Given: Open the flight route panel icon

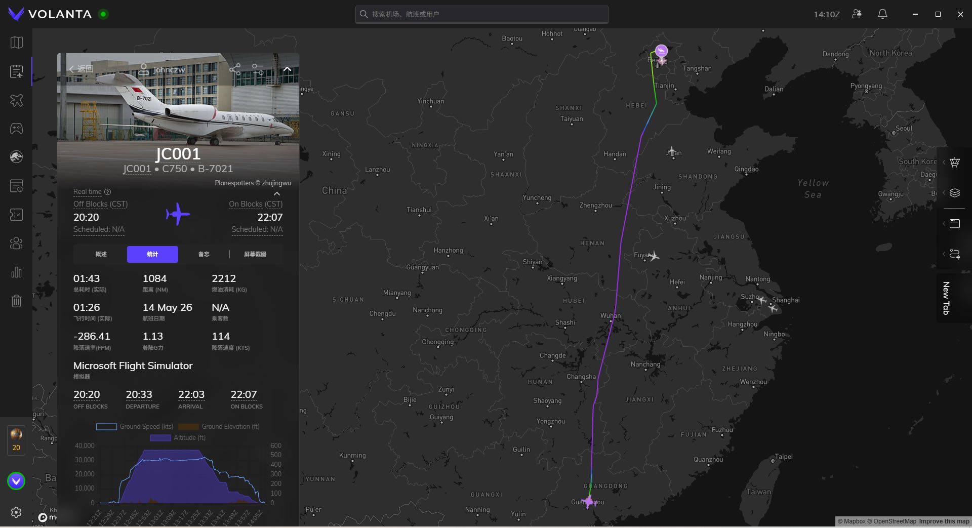Looking at the screenshot, I should (954, 254).
